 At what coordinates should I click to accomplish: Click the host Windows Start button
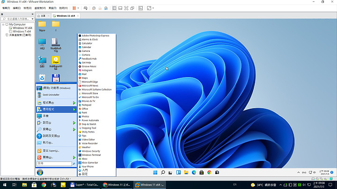[4, 185]
